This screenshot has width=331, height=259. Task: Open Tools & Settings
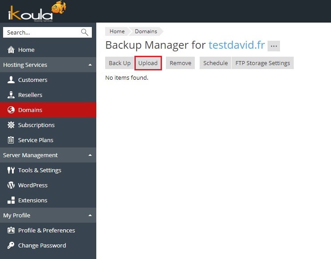48,170
